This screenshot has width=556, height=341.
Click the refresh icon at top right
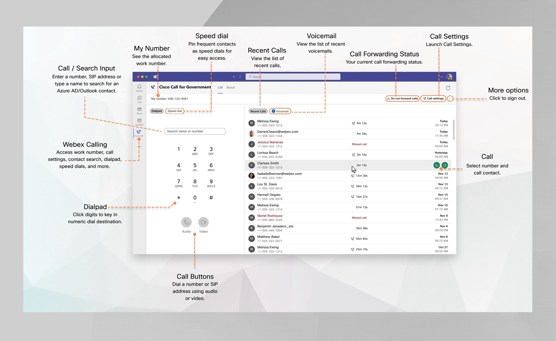point(448,88)
